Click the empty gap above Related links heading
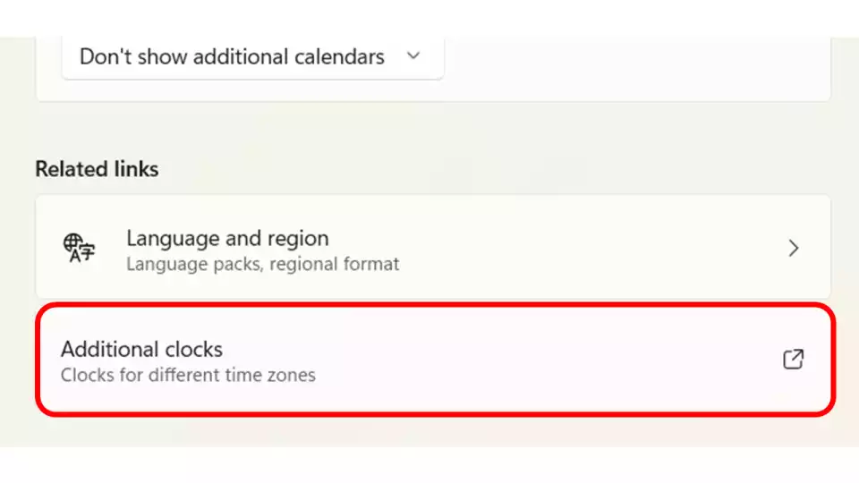 (433, 129)
